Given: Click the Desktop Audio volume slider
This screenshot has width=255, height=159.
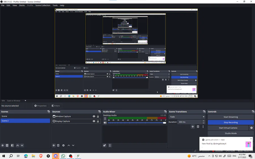Looking at the screenshot, I should coord(137,123).
